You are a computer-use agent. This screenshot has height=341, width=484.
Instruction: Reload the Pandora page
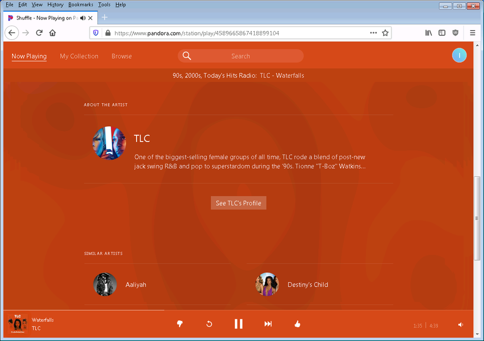[39, 33]
